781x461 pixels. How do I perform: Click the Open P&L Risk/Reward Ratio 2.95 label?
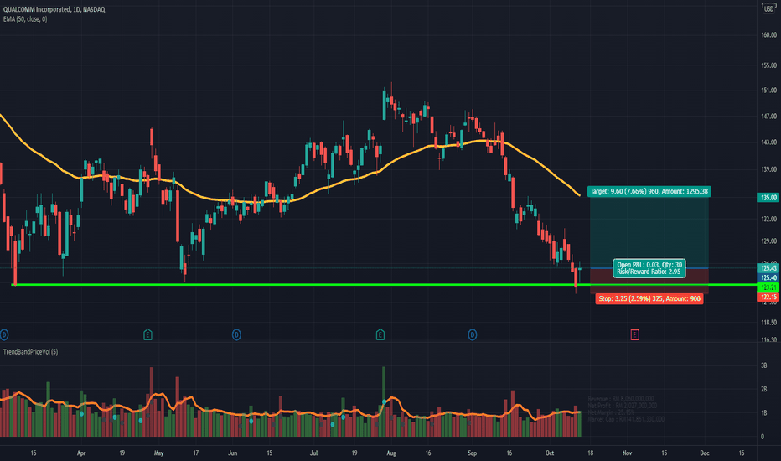pos(649,268)
